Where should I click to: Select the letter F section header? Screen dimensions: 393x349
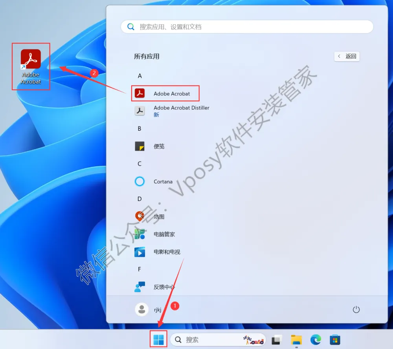(x=140, y=269)
